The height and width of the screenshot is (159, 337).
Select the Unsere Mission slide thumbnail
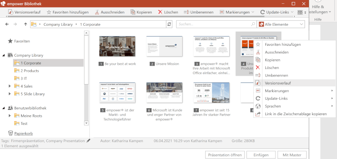164,46
